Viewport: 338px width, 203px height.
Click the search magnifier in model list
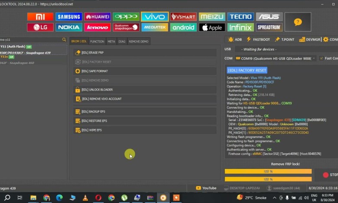tap(64, 40)
